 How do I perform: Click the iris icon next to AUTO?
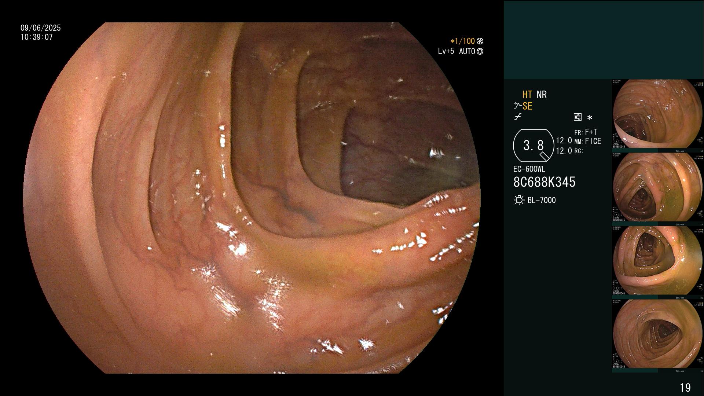pos(480,51)
